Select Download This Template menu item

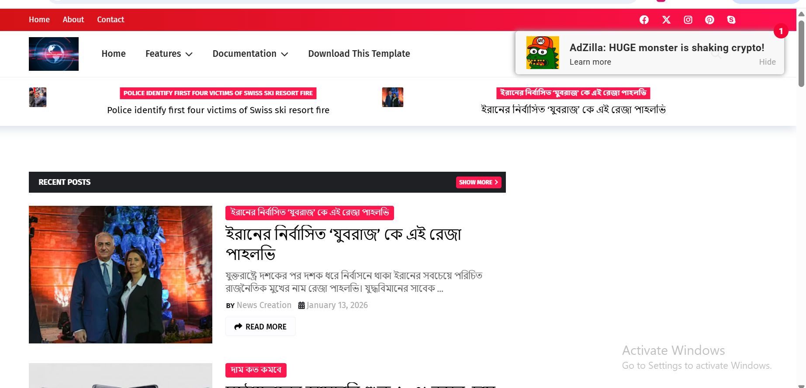(x=359, y=54)
